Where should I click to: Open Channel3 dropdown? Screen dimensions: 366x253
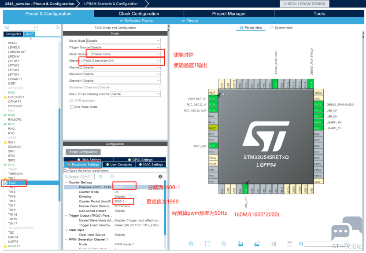click(x=122, y=74)
